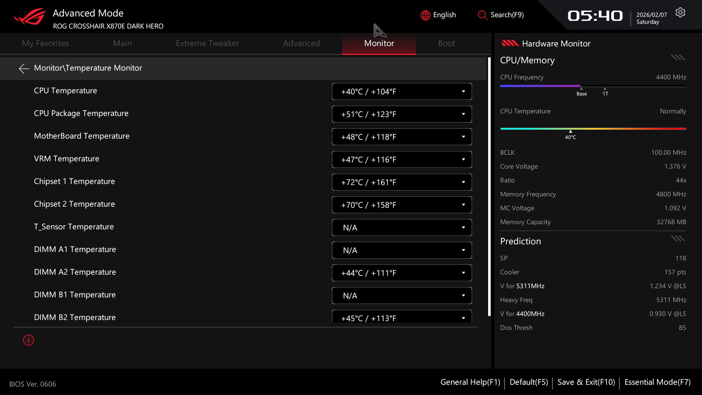Click the vertical scrollbar of the temperature list
702x395 pixels.
pos(489,187)
